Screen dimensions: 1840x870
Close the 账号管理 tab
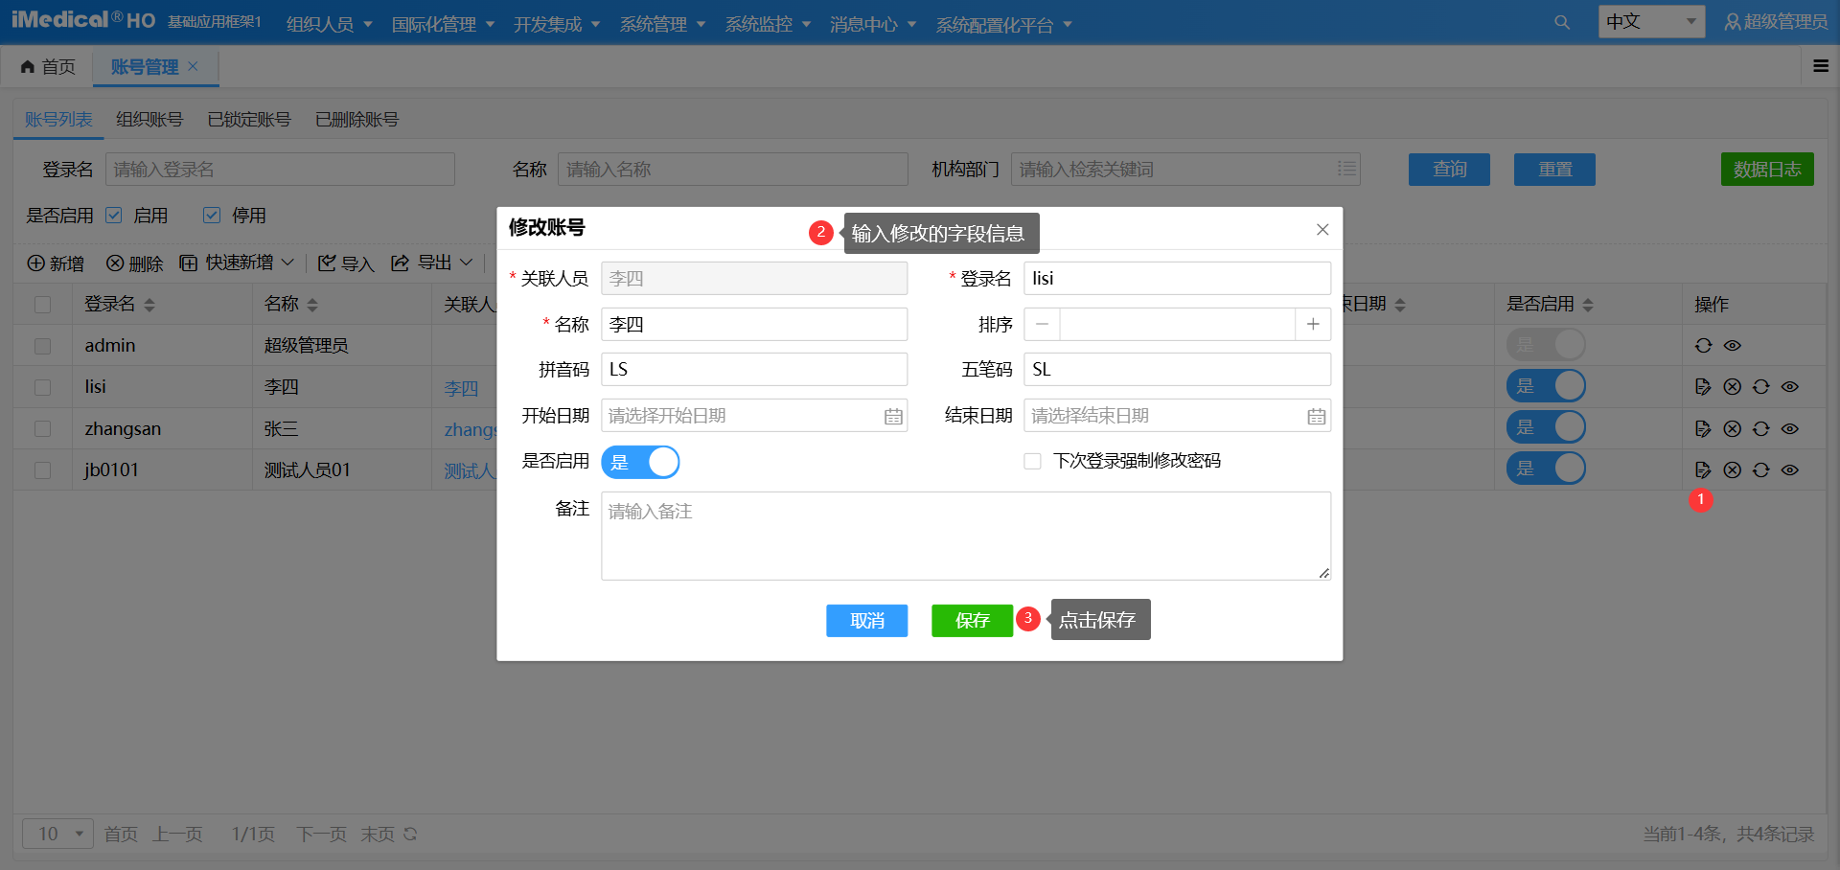[193, 66]
